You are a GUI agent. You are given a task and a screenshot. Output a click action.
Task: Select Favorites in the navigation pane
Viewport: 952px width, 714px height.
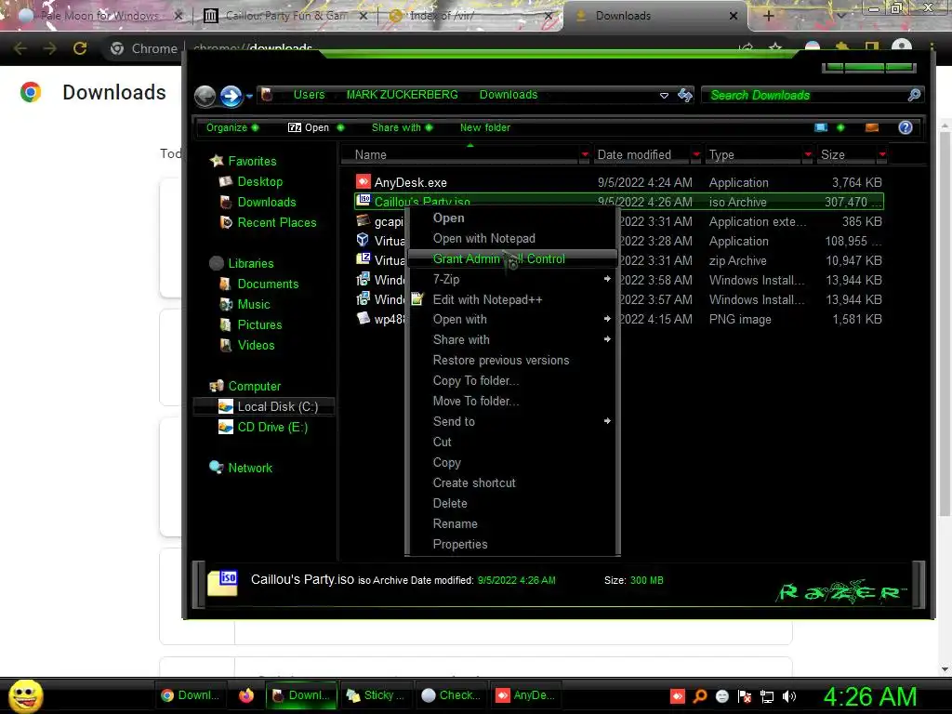tap(252, 161)
